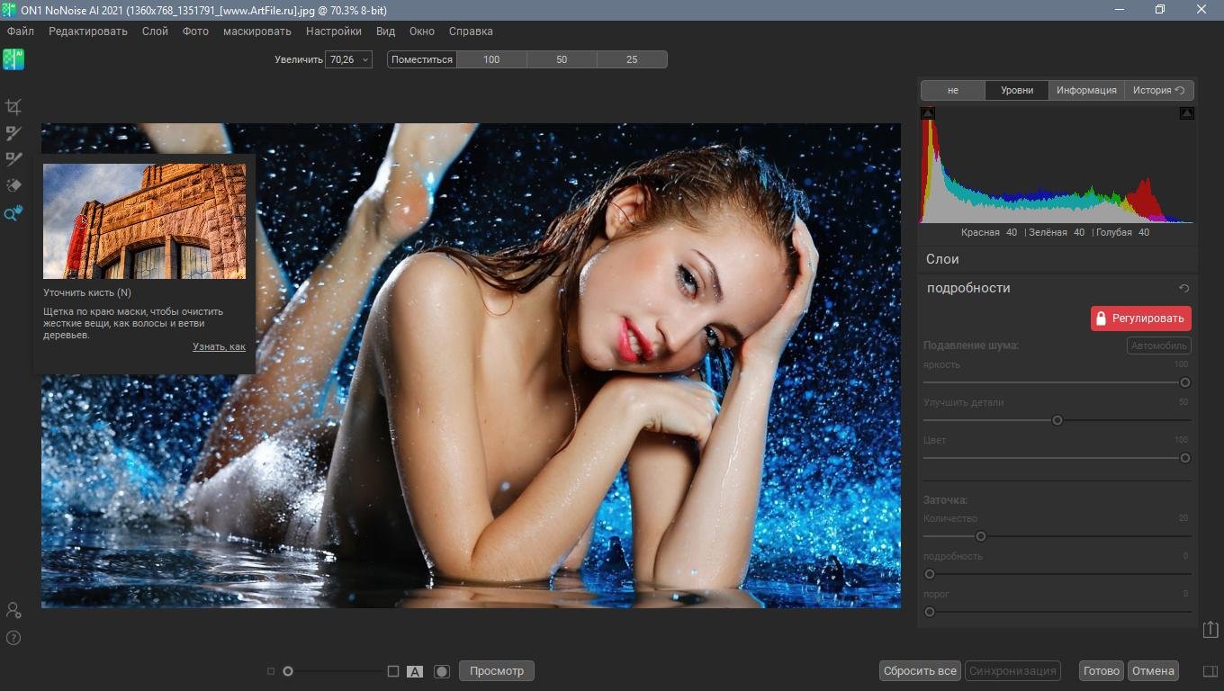The image size is (1224, 691).
Task: Toggle the mask view circle button
Action: pos(441,671)
